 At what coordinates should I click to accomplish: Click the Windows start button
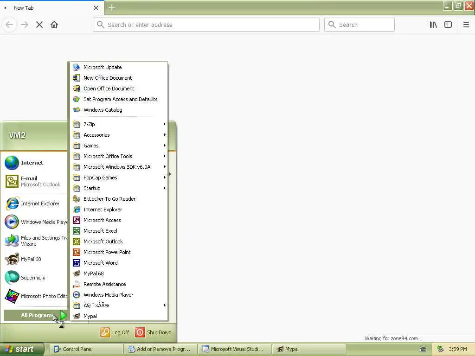22,350
